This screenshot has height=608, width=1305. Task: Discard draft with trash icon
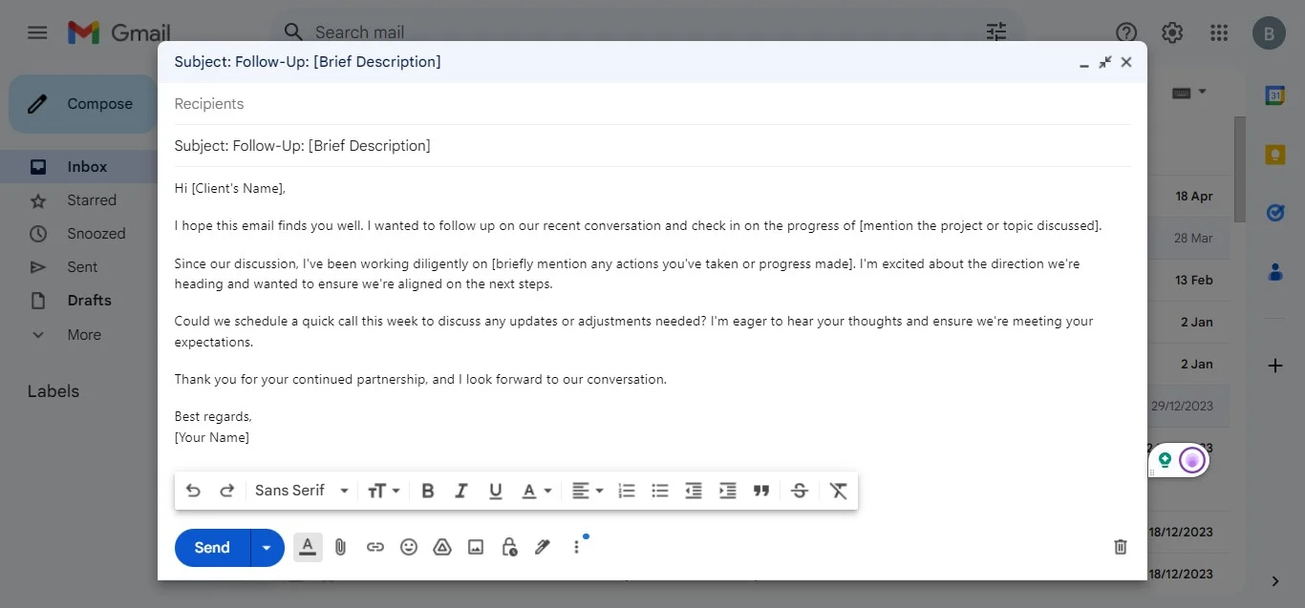click(x=1121, y=547)
